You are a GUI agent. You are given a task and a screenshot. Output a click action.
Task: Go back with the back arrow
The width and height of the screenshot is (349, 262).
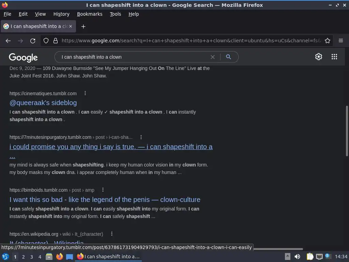tap(8, 41)
